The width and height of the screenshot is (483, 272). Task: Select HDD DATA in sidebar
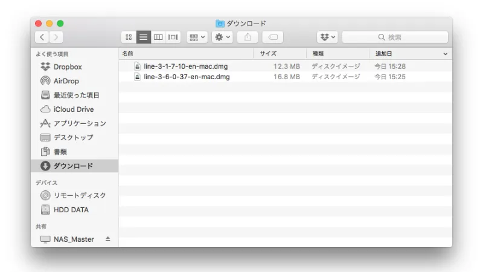(71, 210)
